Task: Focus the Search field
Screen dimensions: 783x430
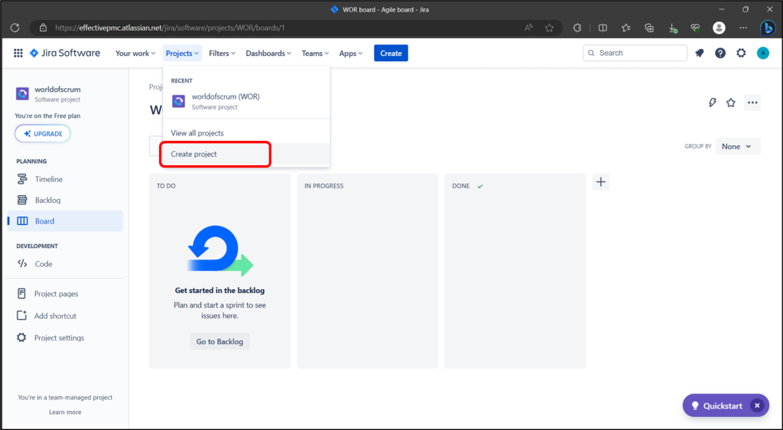Action: 635,53
